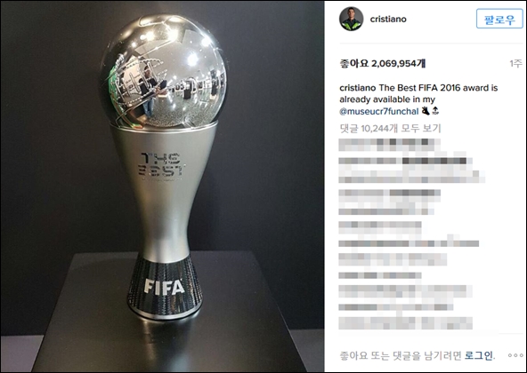
Task: Click the 좋아요 또는 댓글을 남기려면 prompt text
Action: 401,355
